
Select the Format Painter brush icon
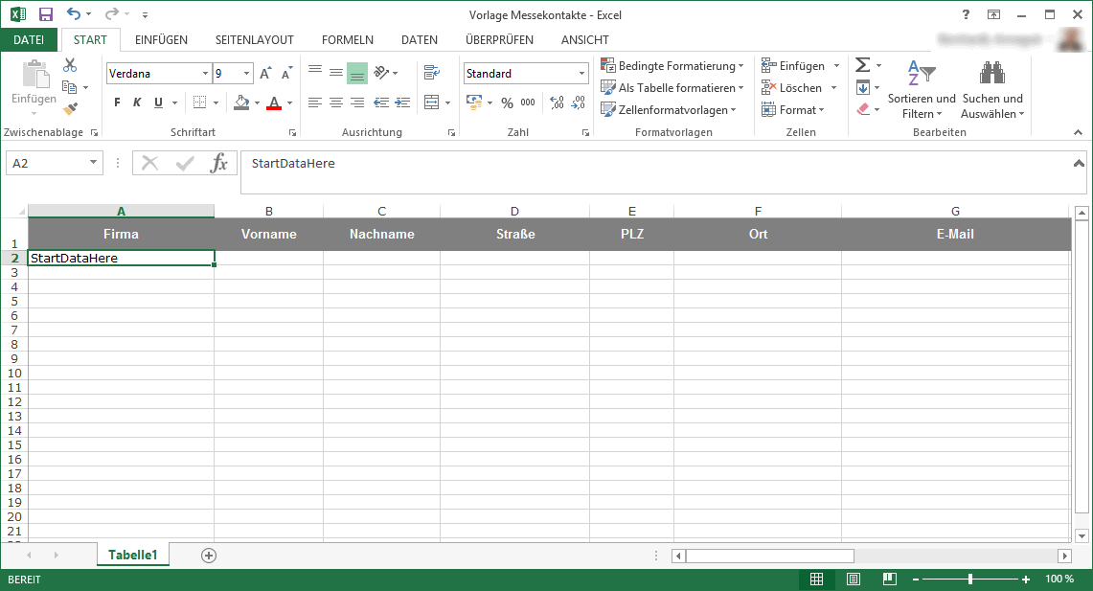pos(69,108)
